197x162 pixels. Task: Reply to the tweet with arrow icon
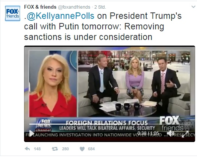(27, 149)
